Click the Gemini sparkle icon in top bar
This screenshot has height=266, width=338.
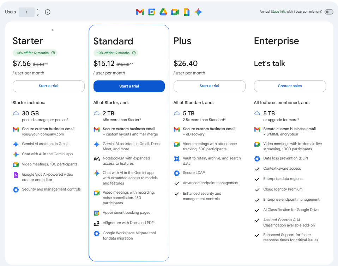click(x=198, y=12)
